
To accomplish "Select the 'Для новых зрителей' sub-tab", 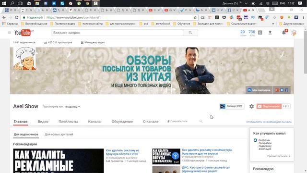I will [x=59, y=135].
